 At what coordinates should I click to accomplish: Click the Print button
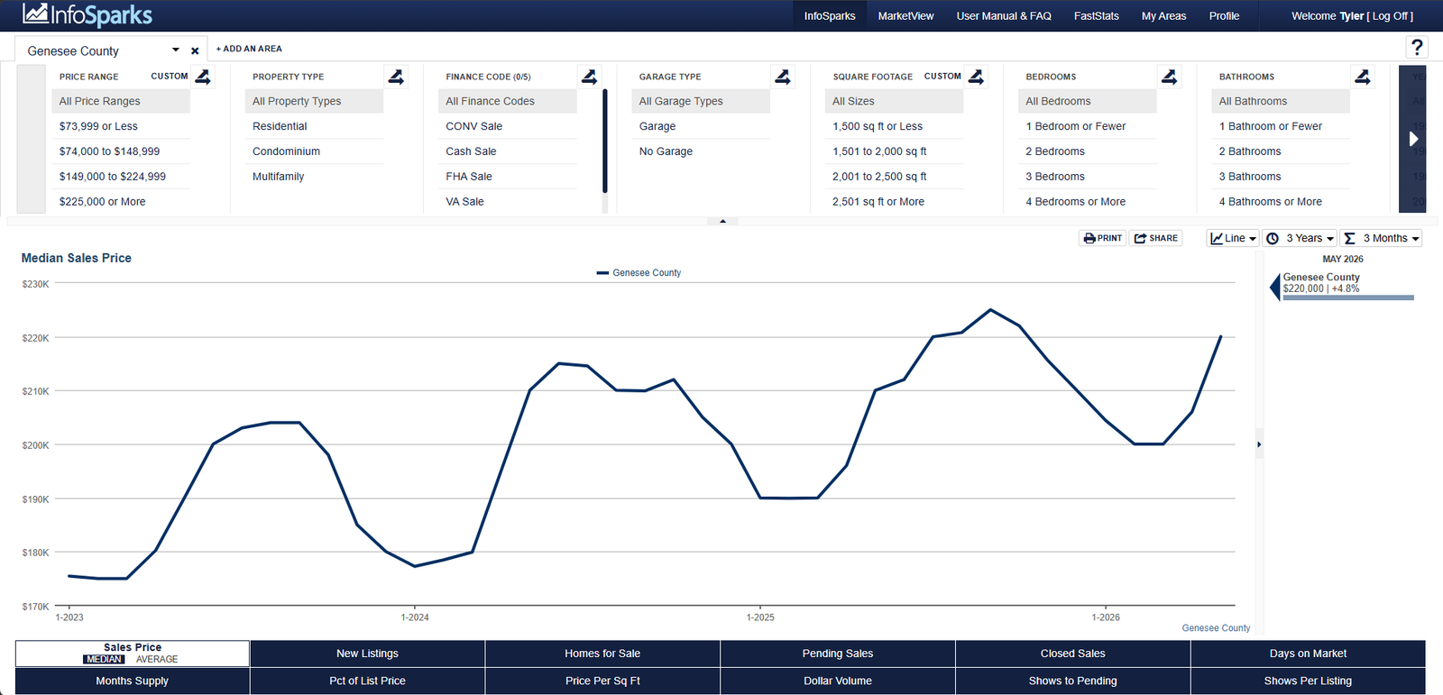1102,238
